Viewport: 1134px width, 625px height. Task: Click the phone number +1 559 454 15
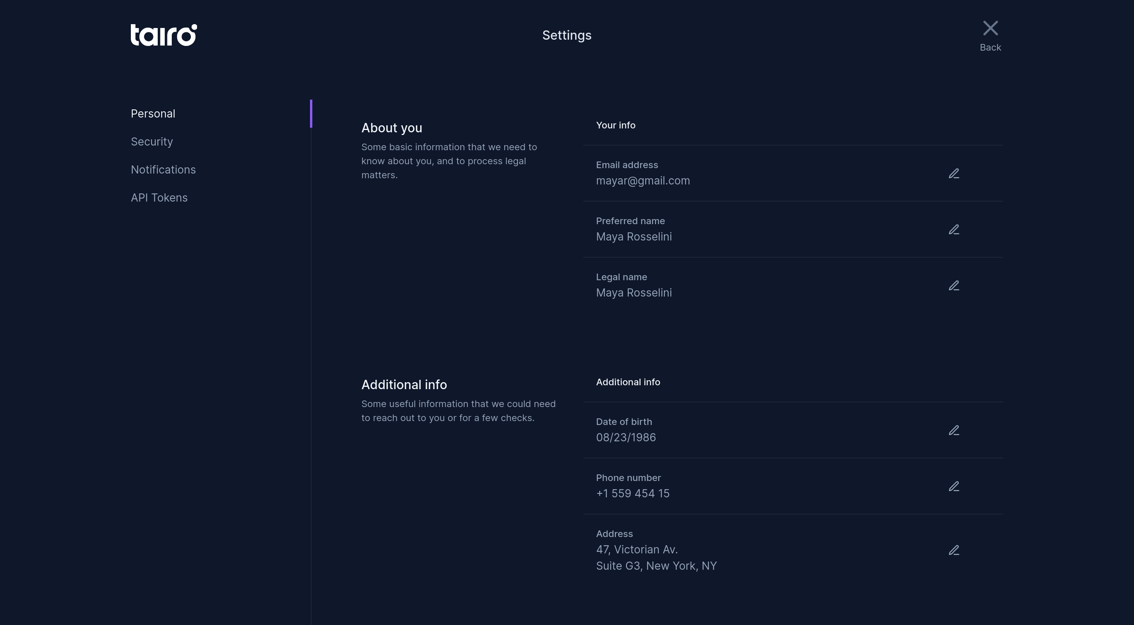(632, 493)
